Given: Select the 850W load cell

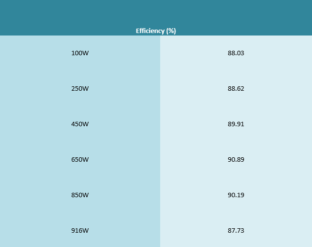Looking at the screenshot, I should [x=80, y=195].
